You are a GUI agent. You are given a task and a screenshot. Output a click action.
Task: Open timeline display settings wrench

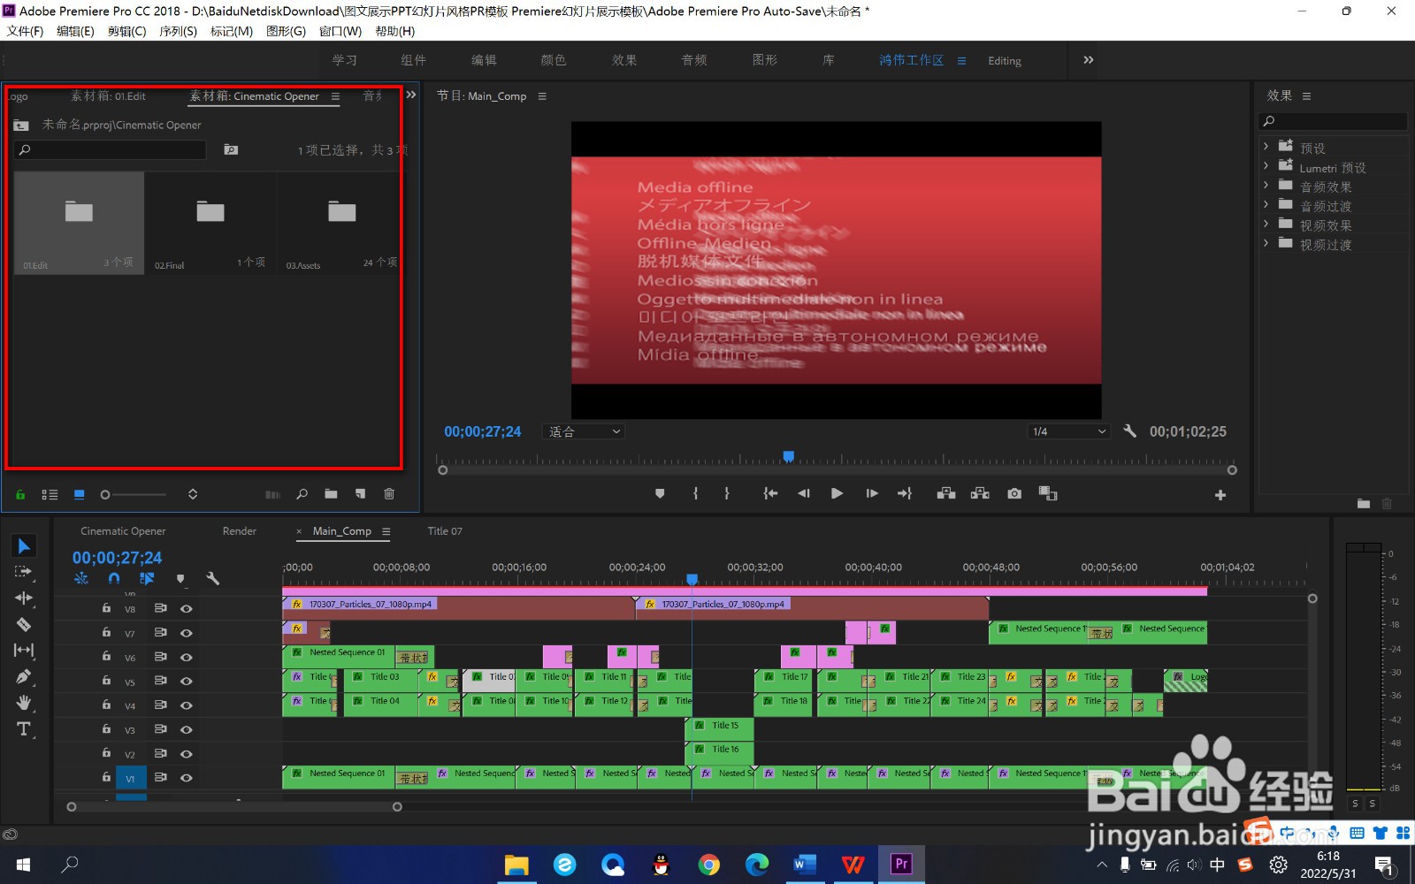(212, 578)
